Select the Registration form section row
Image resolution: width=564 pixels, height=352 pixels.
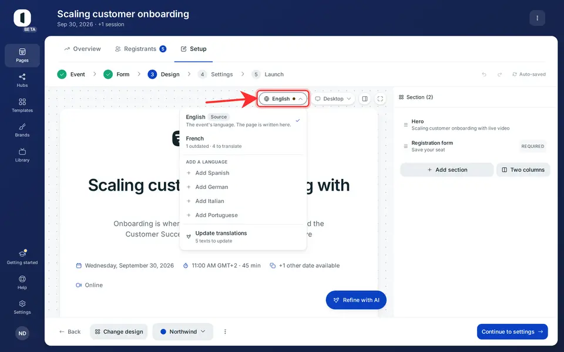475,147
